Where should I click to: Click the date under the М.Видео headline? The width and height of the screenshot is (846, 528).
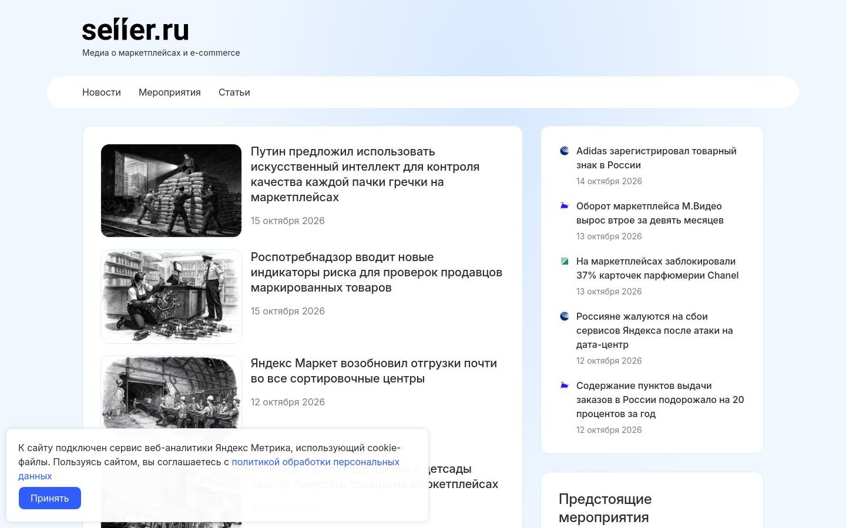609,236
